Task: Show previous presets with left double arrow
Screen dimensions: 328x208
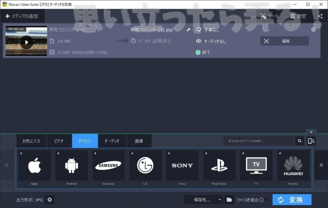Action: tap(7, 165)
